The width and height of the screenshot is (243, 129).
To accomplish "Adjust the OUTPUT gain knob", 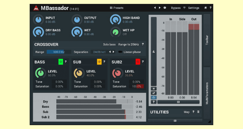I will coord(77,20).
